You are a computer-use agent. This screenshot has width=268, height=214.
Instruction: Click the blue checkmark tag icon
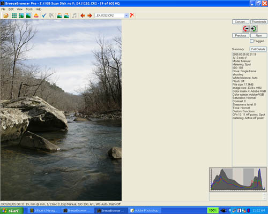(x=44, y=16)
